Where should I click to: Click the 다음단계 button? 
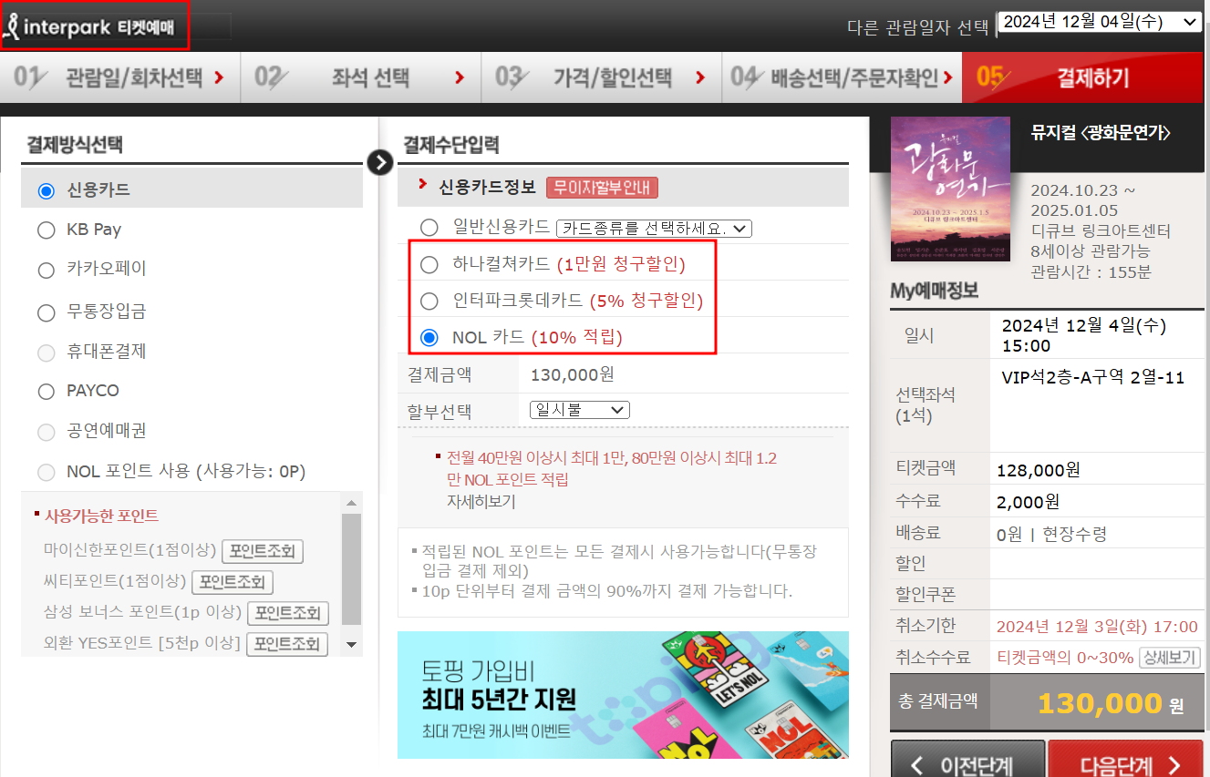click(1127, 763)
